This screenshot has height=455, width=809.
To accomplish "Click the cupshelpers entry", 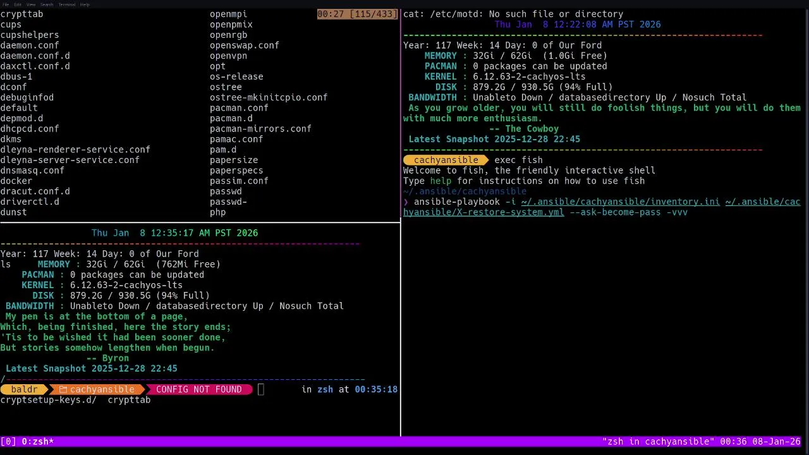I will [30, 35].
